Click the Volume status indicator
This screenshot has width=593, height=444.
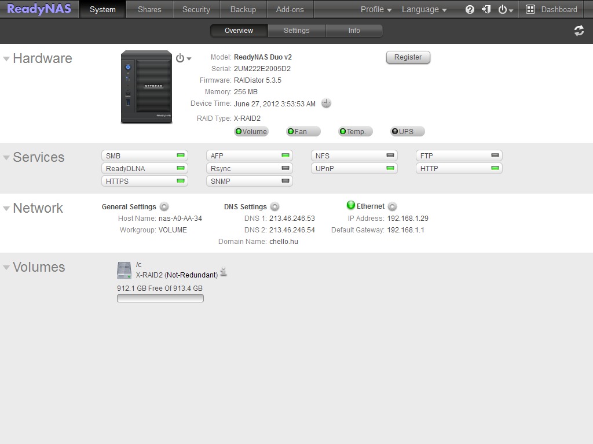(x=251, y=131)
